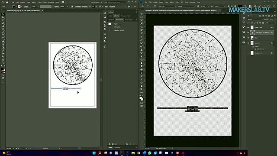Click Transform link in Illustrator control bar
This screenshot has height=156, width=277.
(x=112, y=6)
